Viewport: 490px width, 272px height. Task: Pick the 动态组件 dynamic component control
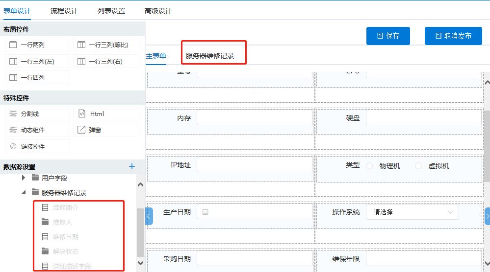click(37, 130)
